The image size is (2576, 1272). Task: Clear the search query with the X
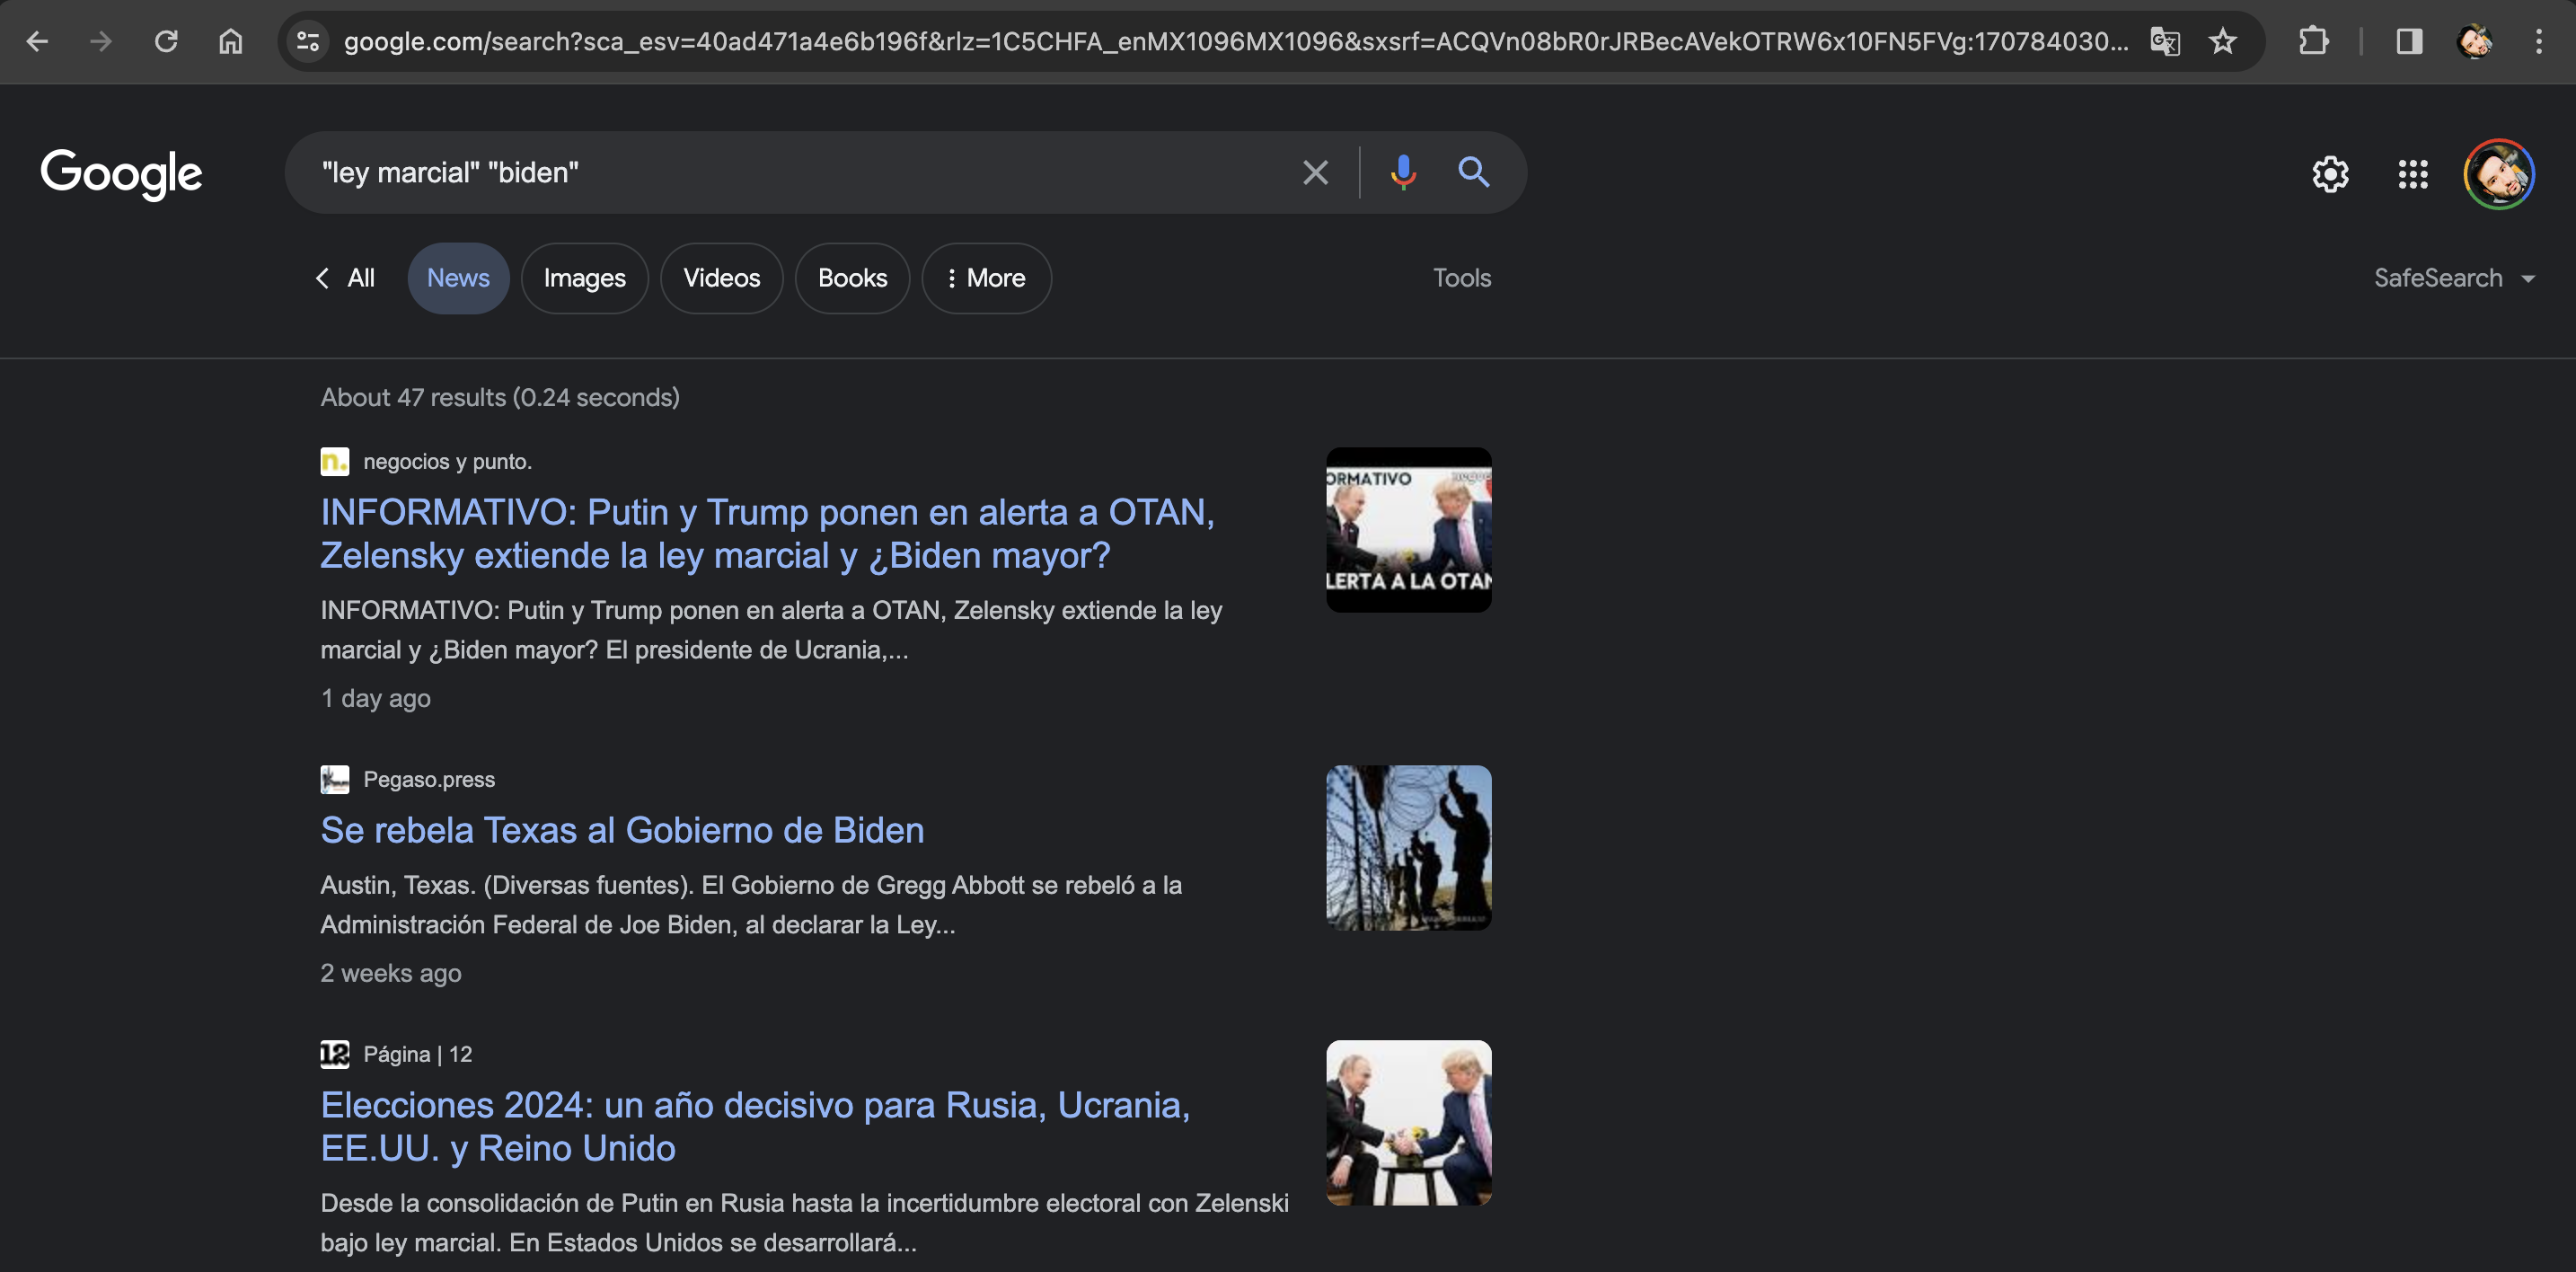pos(1315,172)
